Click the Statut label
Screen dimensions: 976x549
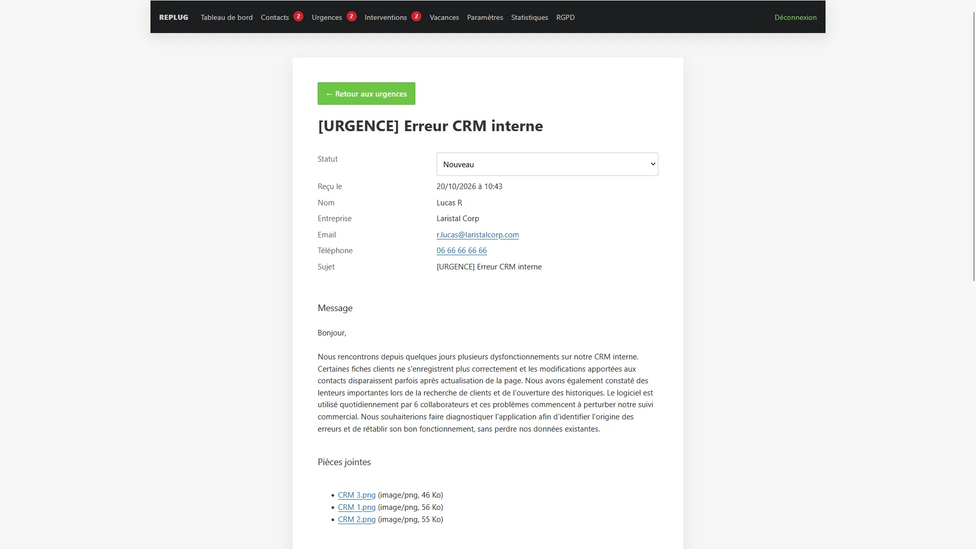[327, 159]
